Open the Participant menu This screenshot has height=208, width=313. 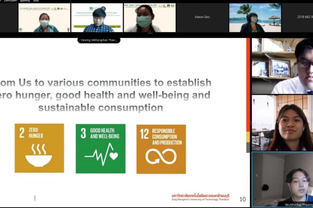click(x=11, y=1)
